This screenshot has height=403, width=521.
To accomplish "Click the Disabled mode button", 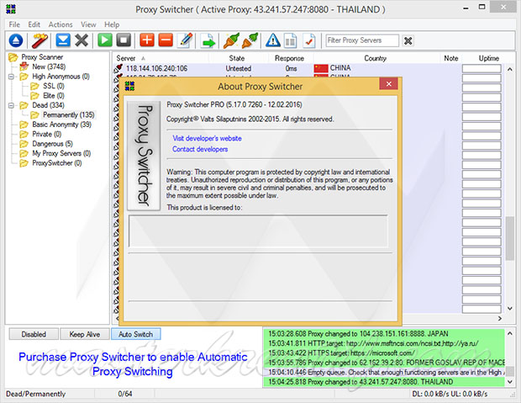I will click(34, 334).
